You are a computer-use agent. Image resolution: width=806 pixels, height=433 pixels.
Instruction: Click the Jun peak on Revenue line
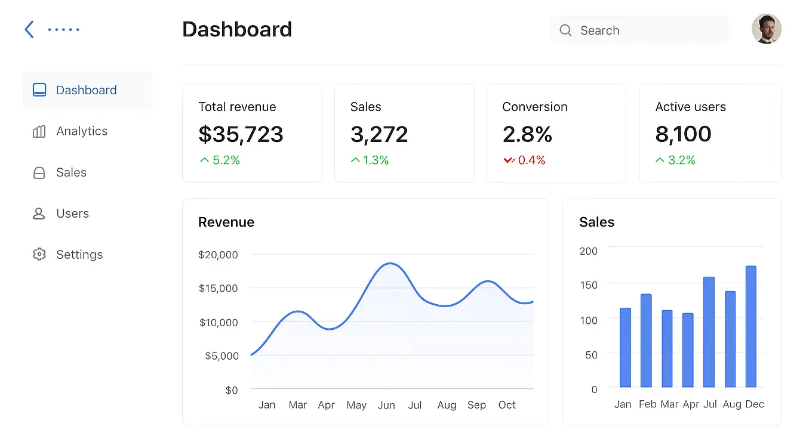coord(389,264)
